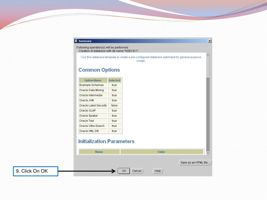The height and width of the screenshot is (200, 267).
Task: Click the Option Name column header
Action: pos(93,80)
